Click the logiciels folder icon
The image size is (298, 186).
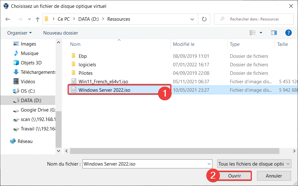click(74, 64)
